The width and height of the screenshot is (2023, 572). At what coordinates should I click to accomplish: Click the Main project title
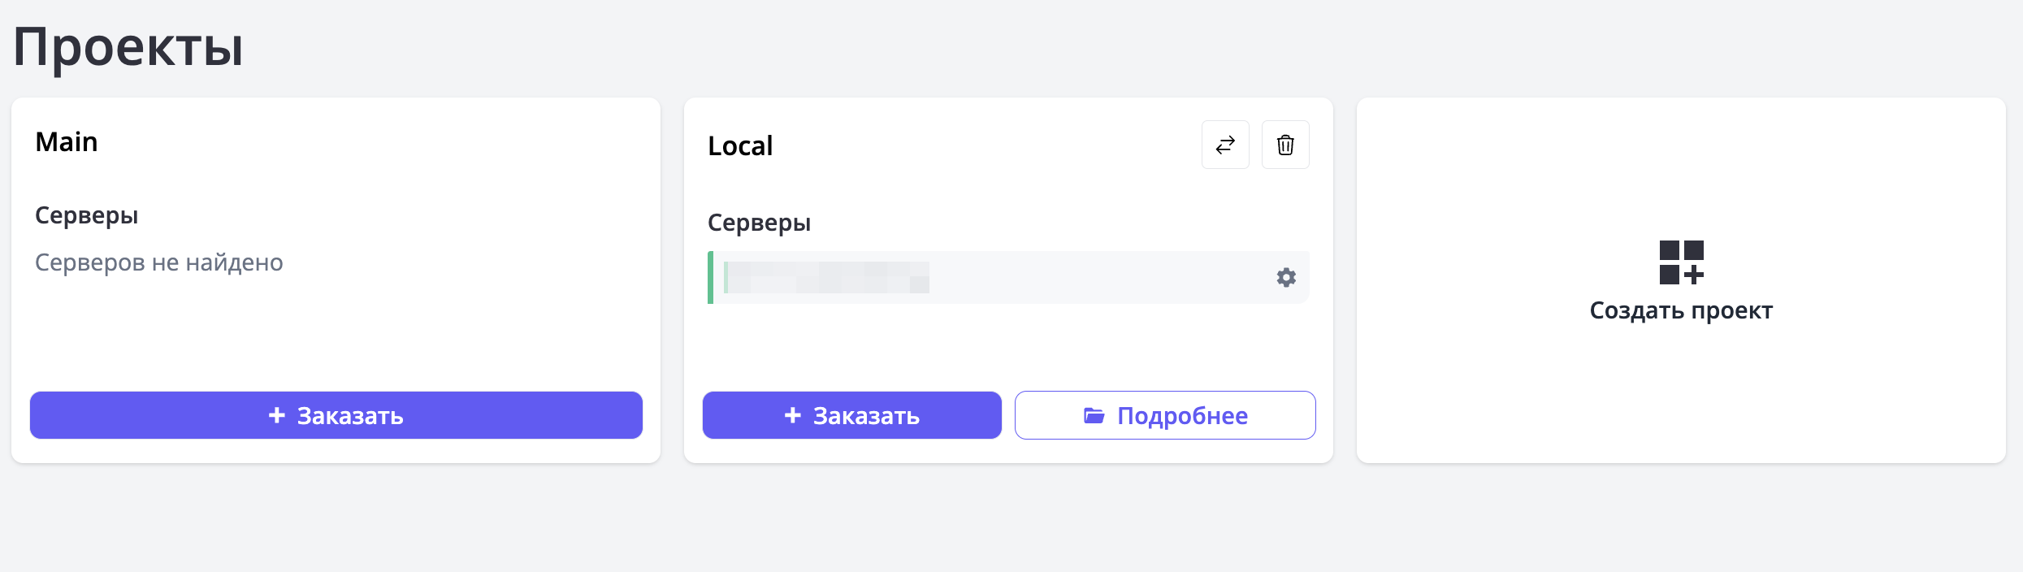(x=67, y=142)
